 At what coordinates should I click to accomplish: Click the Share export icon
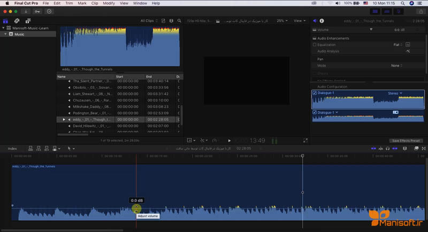tap(421, 11)
